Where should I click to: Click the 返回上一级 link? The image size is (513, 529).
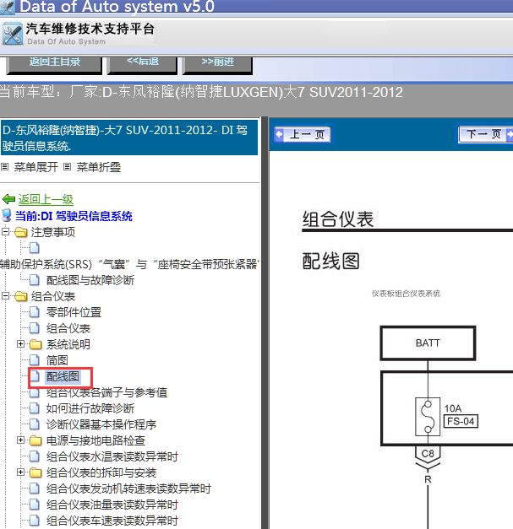46,199
